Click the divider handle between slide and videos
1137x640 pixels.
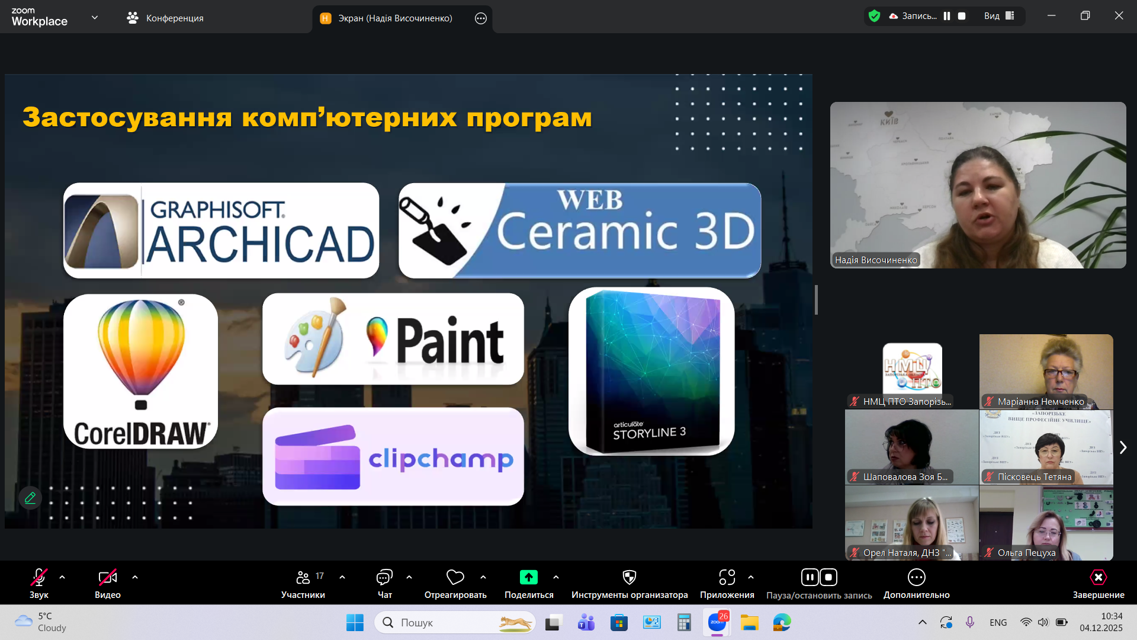(817, 300)
